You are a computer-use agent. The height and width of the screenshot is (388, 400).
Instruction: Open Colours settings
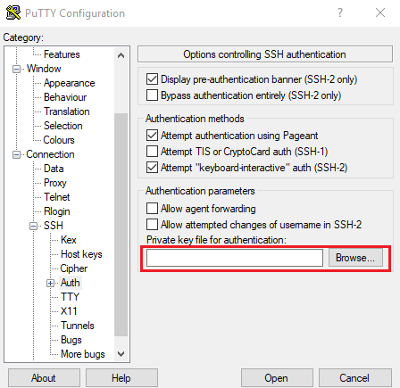pos(59,140)
